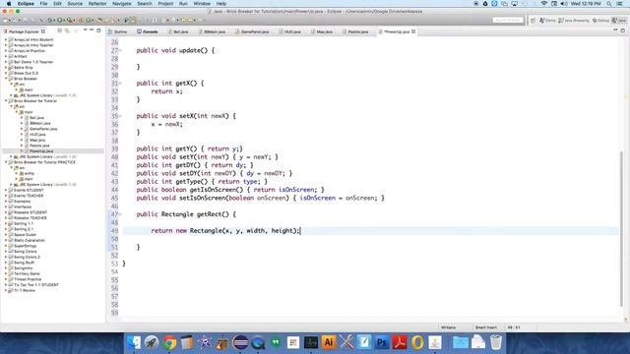Expand GamePanel.java in Package Explorer

[x=22, y=129]
